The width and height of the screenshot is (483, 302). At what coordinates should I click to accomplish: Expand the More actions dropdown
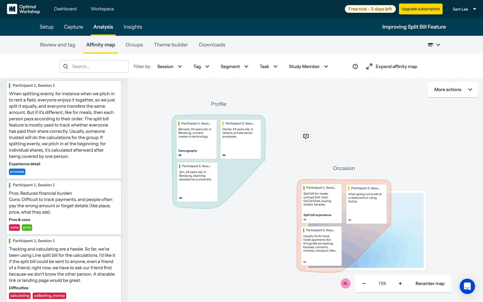coord(453,90)
